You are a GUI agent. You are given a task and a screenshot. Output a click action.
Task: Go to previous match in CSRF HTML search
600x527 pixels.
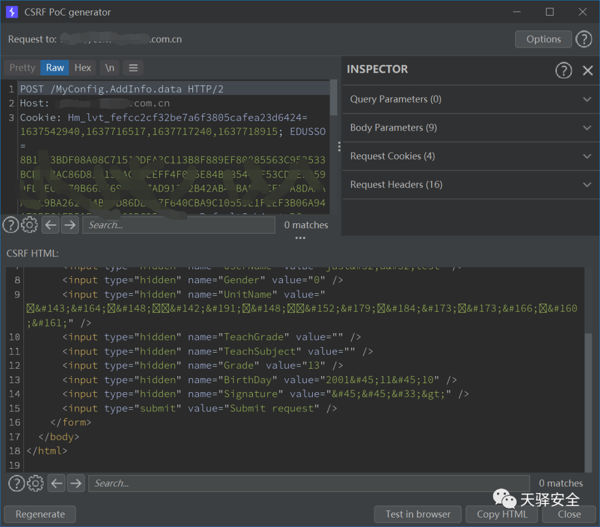pyautogui.click(x=57, y=483)
